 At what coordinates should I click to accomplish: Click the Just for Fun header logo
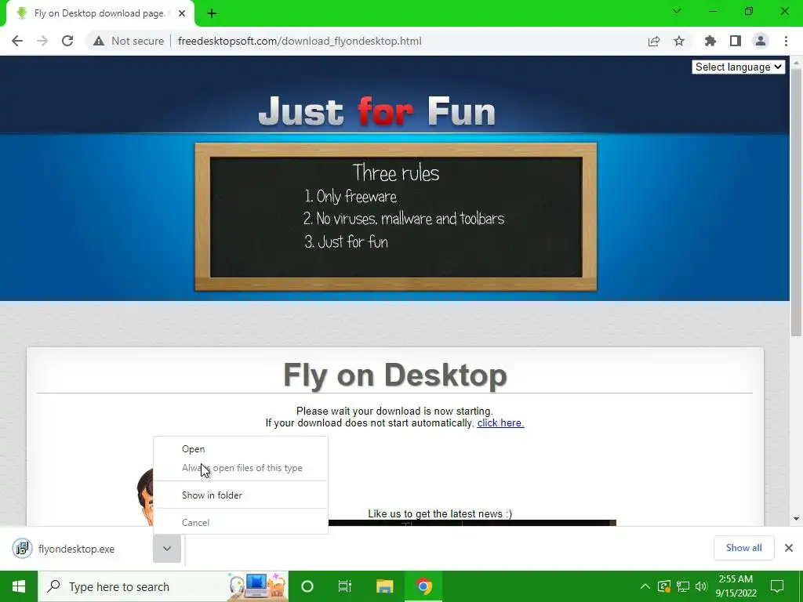pos(377,111)
